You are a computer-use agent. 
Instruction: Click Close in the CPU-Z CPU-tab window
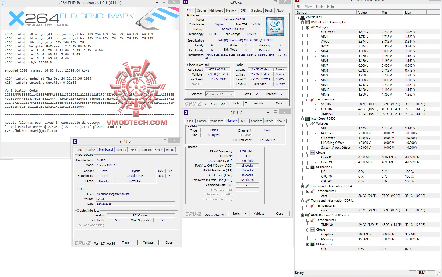279,103
